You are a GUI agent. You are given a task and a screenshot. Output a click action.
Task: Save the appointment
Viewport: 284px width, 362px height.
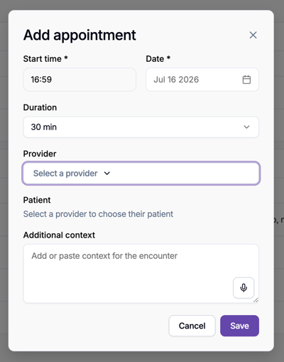tap(239, 326)
